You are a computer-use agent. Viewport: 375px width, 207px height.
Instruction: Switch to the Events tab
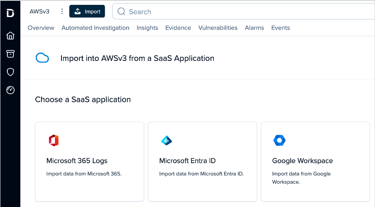click(x=280, y=28)
